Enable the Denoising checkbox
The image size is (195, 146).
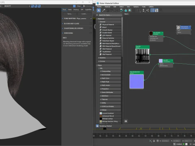(91, 33)
